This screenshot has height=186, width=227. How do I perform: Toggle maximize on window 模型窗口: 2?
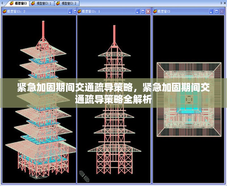pos(75,11)
